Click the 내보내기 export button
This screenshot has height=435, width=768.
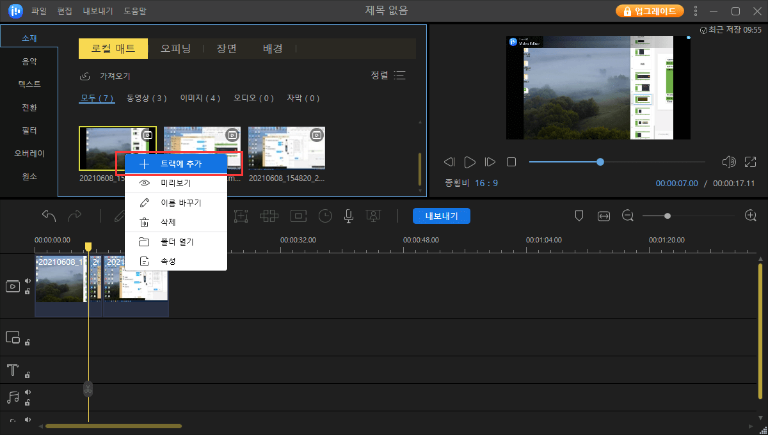click(441, 216)
